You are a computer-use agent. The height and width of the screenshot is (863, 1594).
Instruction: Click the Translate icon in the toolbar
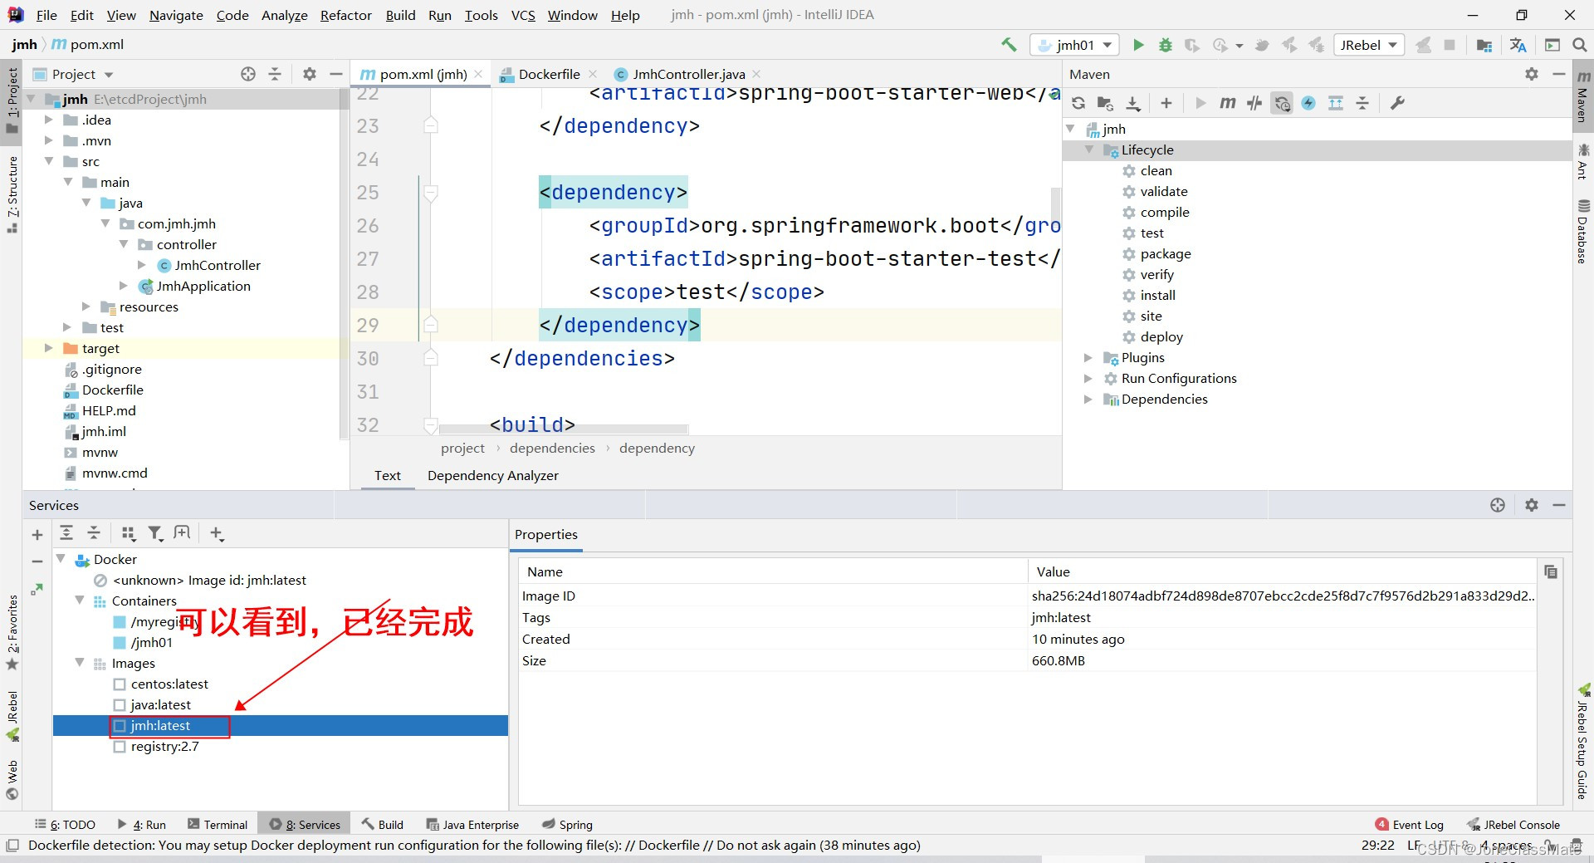tap(1518, 45)
